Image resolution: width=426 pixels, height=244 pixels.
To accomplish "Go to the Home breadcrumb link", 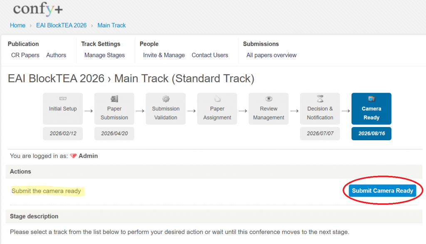I will pos(17,25).
